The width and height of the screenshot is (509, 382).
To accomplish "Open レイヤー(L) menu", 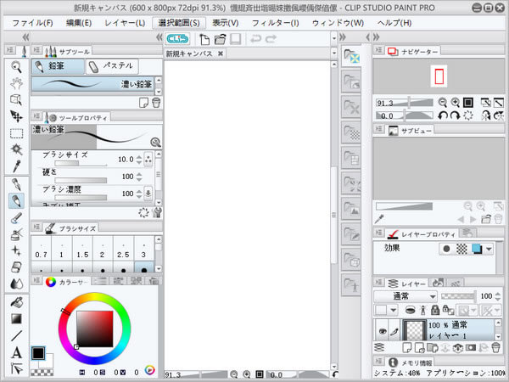I will (x=125, y=23).
